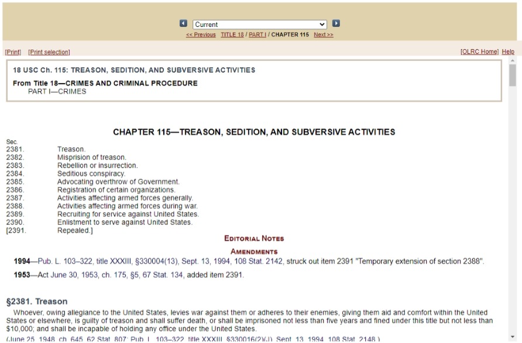
Task: Click the bold 1953 amendment year
Action: tap(22, 275)
